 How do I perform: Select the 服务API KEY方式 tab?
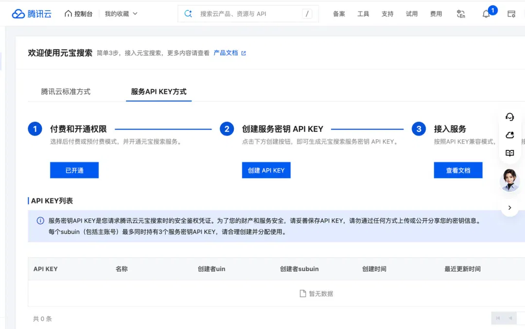click(x=158, y=92)
